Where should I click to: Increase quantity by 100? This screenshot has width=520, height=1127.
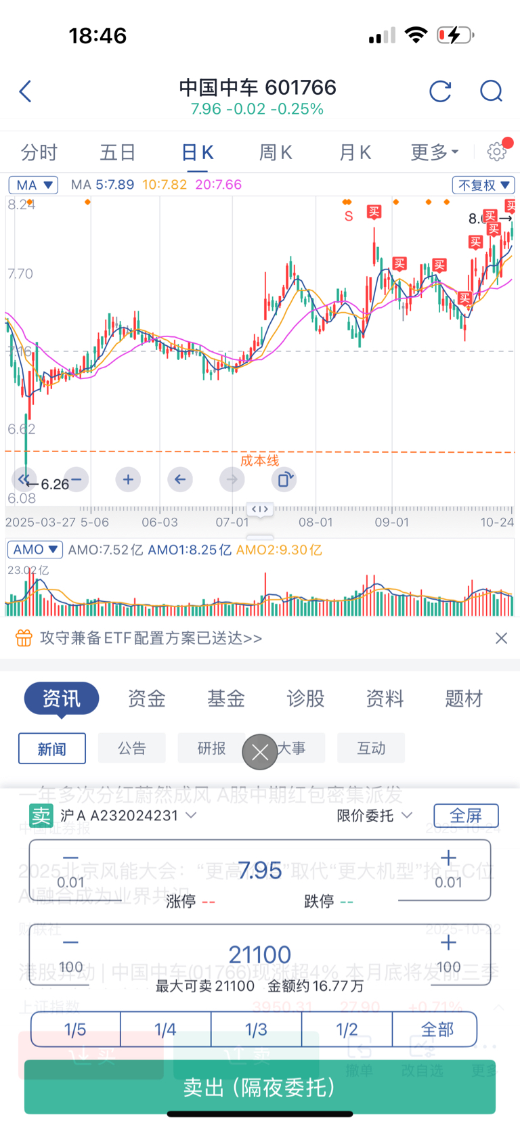coord(448,954)
